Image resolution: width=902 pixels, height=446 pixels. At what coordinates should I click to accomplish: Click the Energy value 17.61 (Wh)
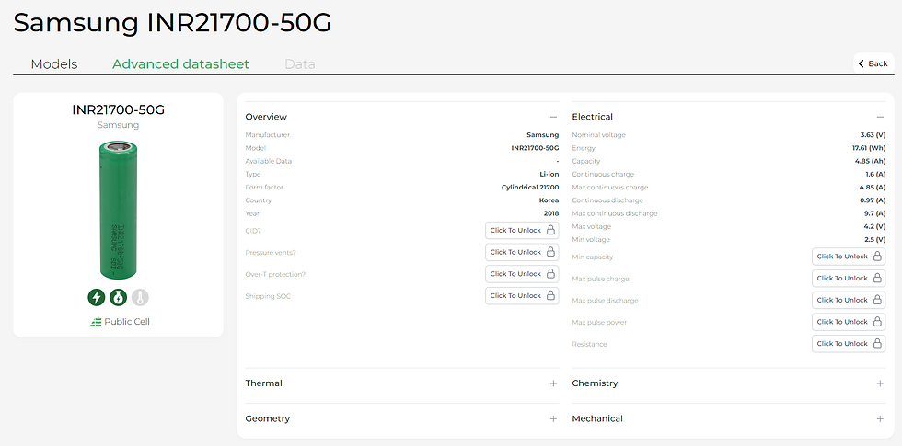coord(869,148)
